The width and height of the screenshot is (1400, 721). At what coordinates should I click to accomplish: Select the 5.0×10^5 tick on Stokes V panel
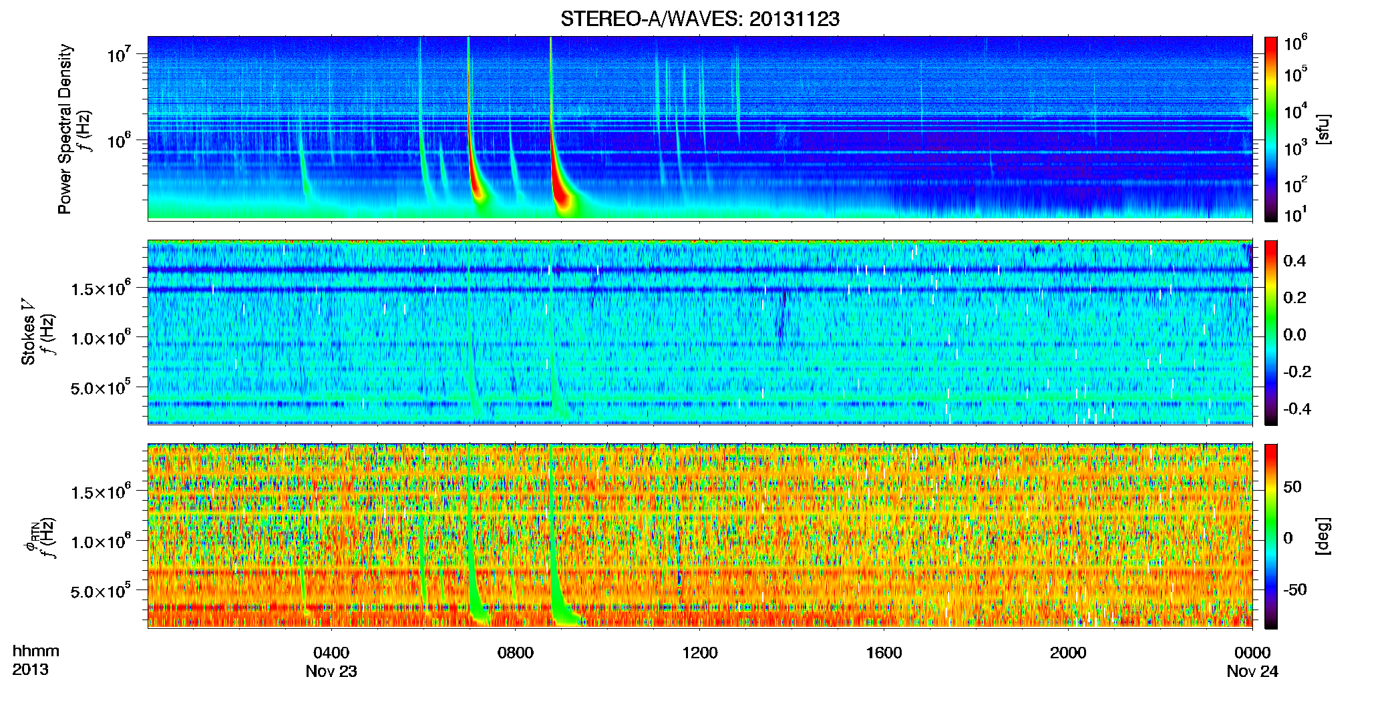(x=101, y=387)
